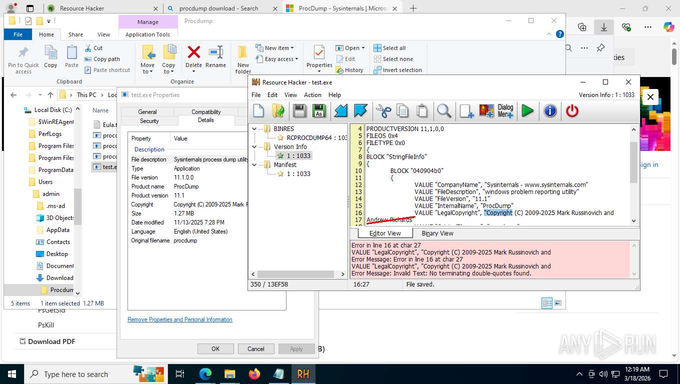Click the green Compile Script play icon
Screen dimensions: 680x384
(527, 110)
